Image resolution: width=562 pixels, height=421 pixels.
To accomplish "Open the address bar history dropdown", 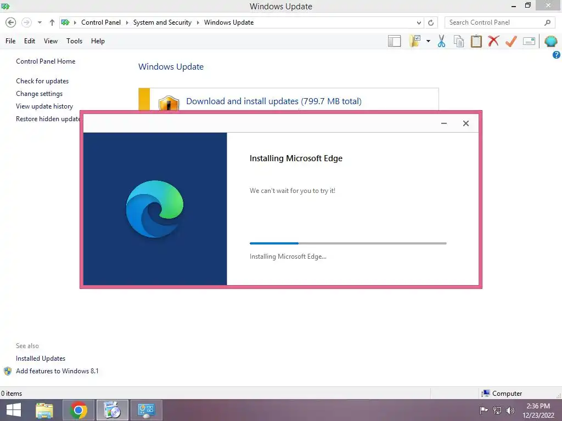I will point(419,22).
